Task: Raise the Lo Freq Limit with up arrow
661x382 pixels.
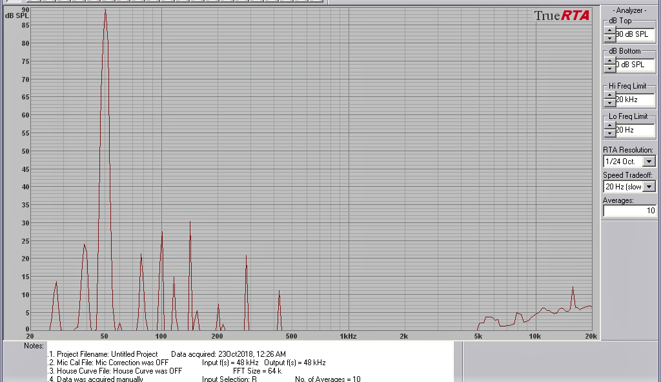Action: click(609, 126)
